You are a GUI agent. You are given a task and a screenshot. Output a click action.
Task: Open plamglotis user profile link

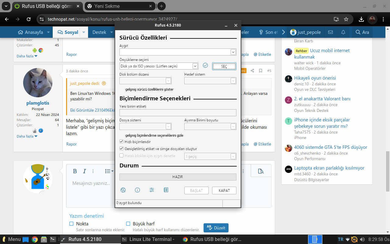click(38, 103)
